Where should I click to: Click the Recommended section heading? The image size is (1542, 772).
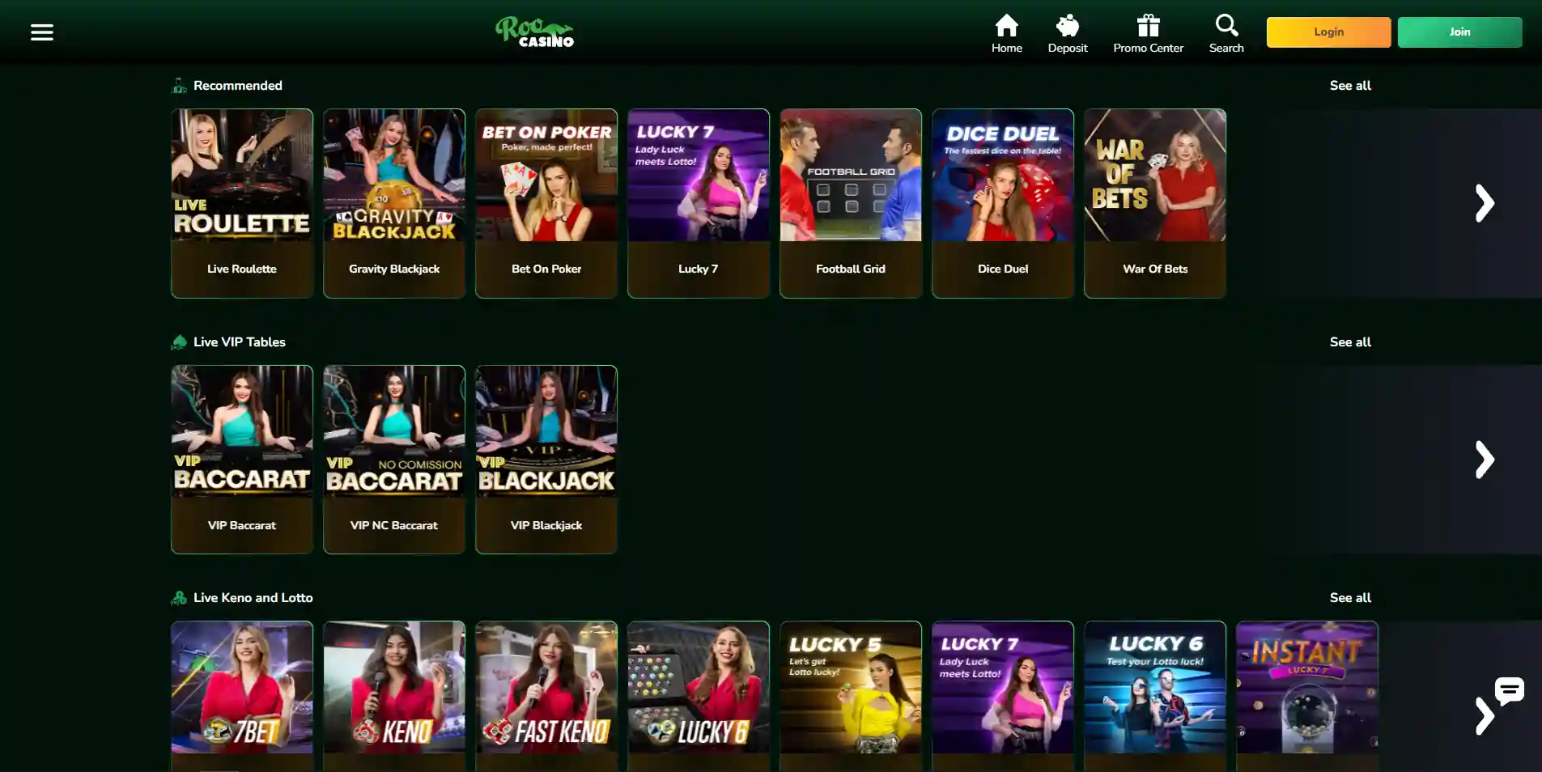click(x=238, y=86)
